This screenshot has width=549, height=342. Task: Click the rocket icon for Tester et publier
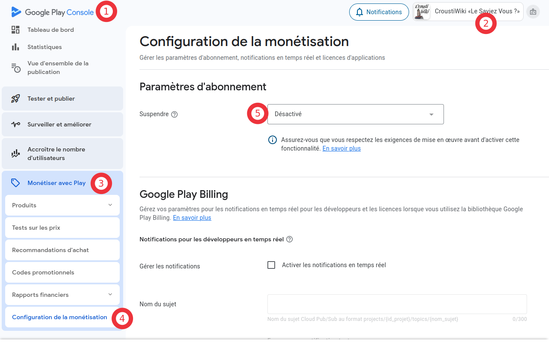click(16, 99)
